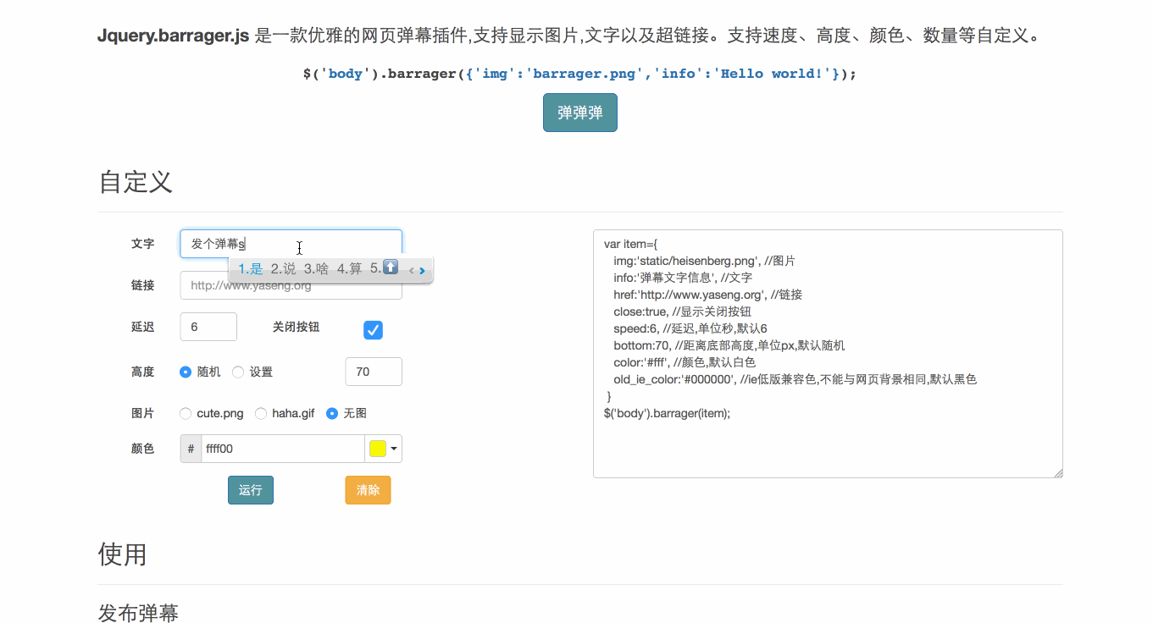The height and width of the screenshot is (623, 1153).
Task: Choose the haha.gif image option
Action: click(261, 413)
